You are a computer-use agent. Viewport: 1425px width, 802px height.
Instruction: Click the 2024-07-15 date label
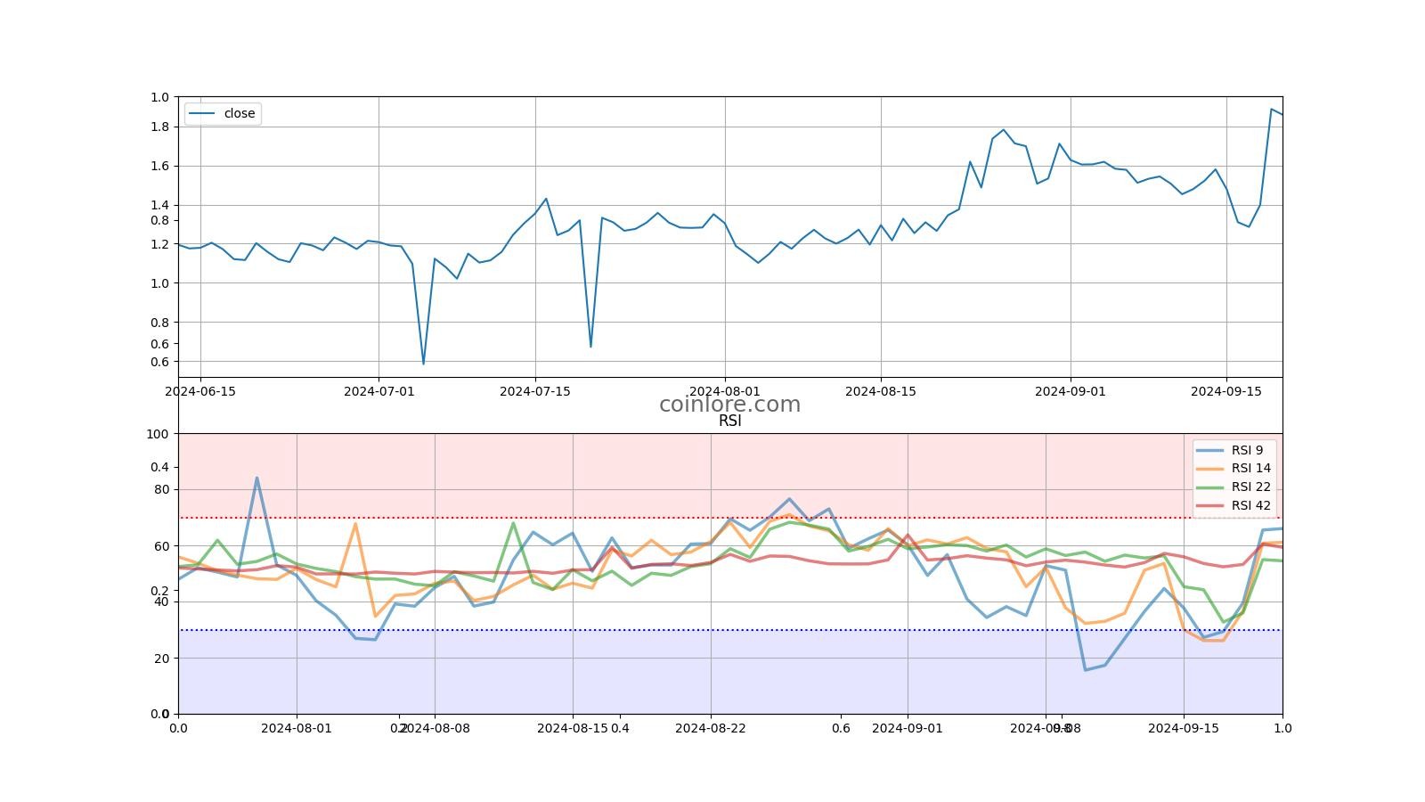(x=535, y=390)
